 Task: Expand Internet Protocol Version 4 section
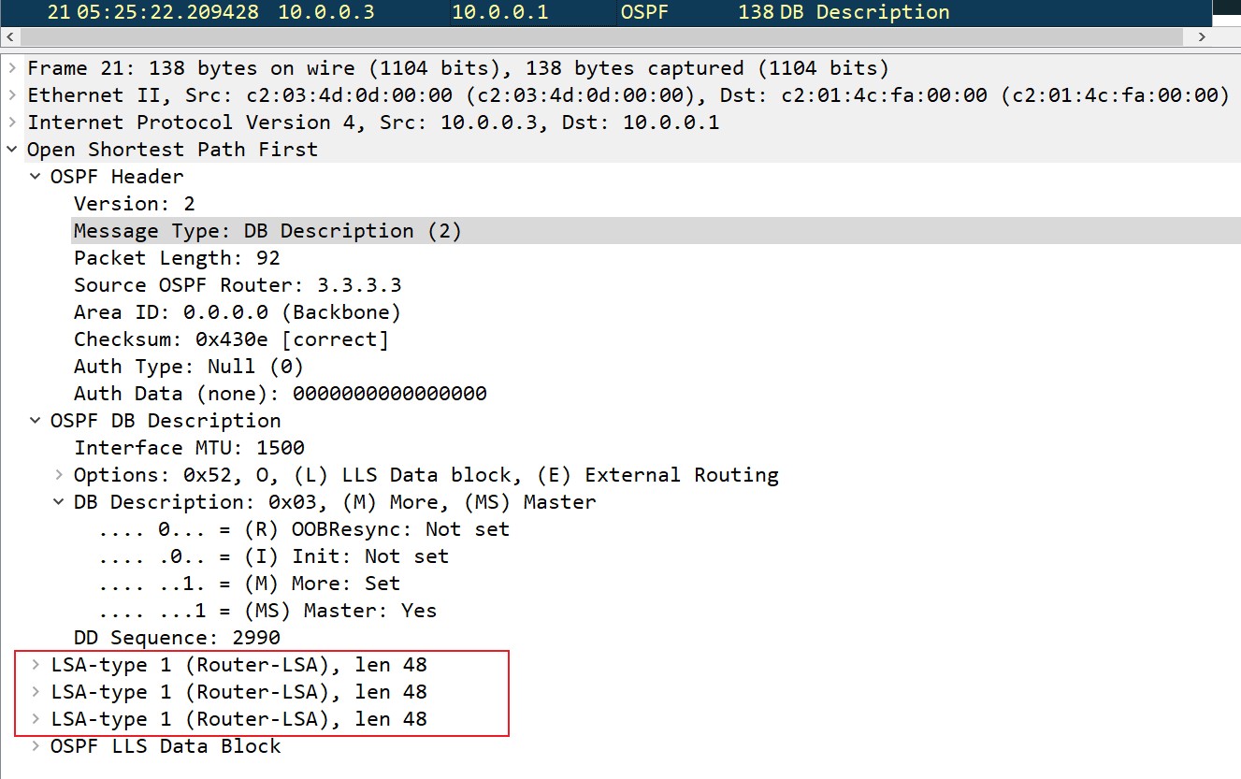click(12, 123)
